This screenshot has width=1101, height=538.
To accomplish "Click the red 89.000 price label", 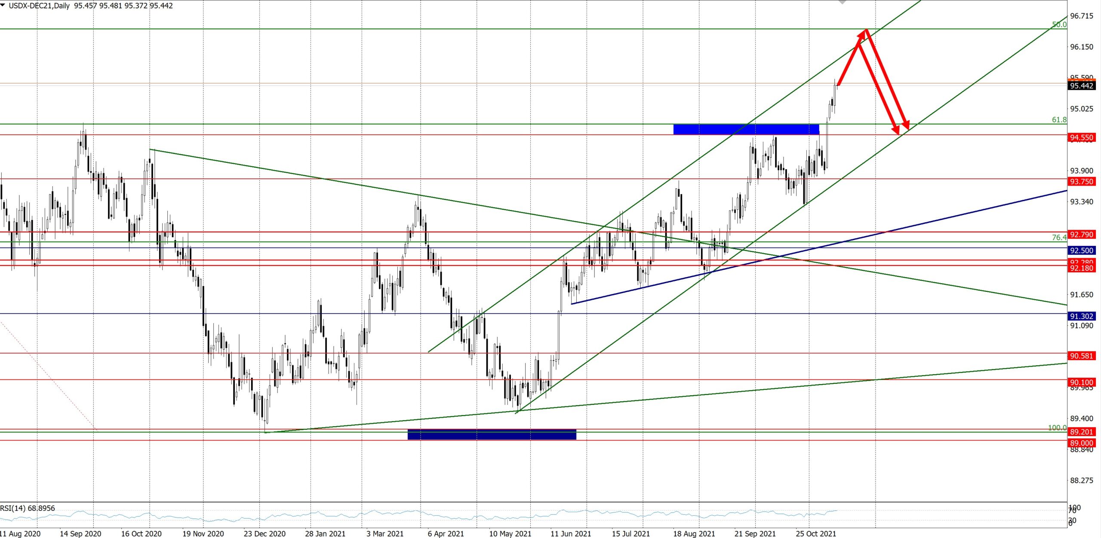I will point(1081,443).
